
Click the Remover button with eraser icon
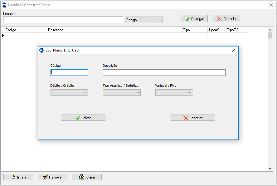point(52,177)
